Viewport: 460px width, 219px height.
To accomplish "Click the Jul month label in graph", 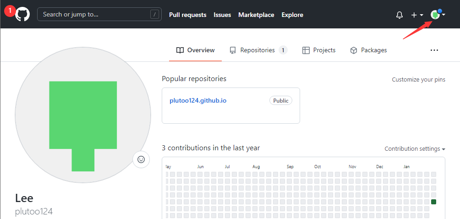I will coord(227,166).
